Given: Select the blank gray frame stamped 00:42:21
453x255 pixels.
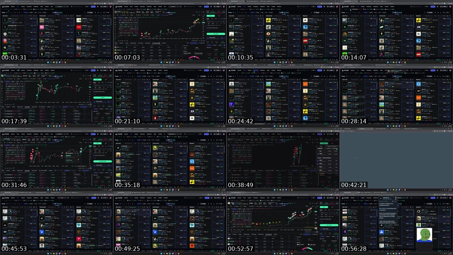Looking at the screenshot, I should pyautogui.click(x=396, y=159).
